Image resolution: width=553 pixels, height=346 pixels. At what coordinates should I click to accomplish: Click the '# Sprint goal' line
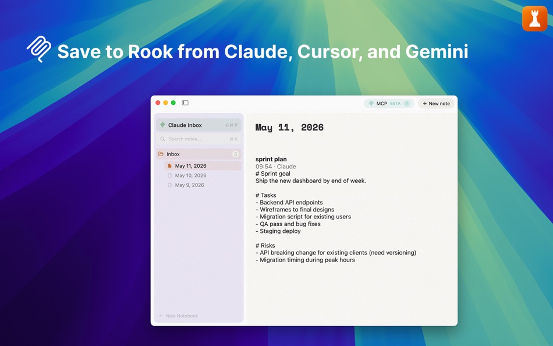click(273, 174)
